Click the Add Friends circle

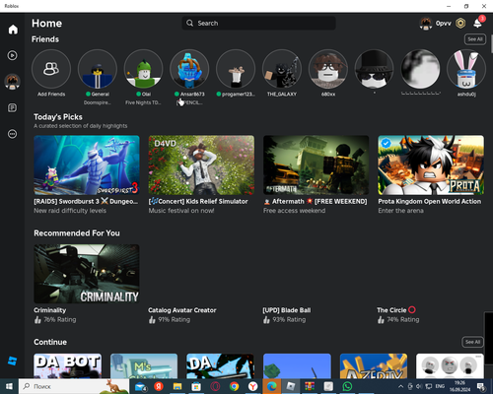pos(51,69)
